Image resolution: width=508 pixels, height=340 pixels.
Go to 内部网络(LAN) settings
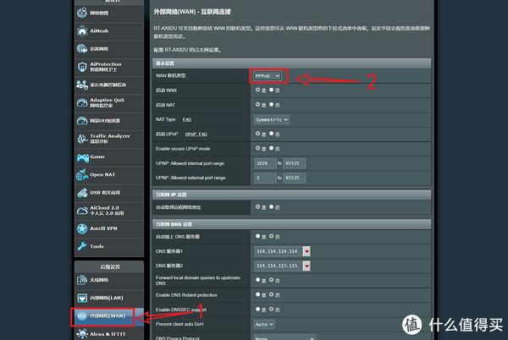109,298
